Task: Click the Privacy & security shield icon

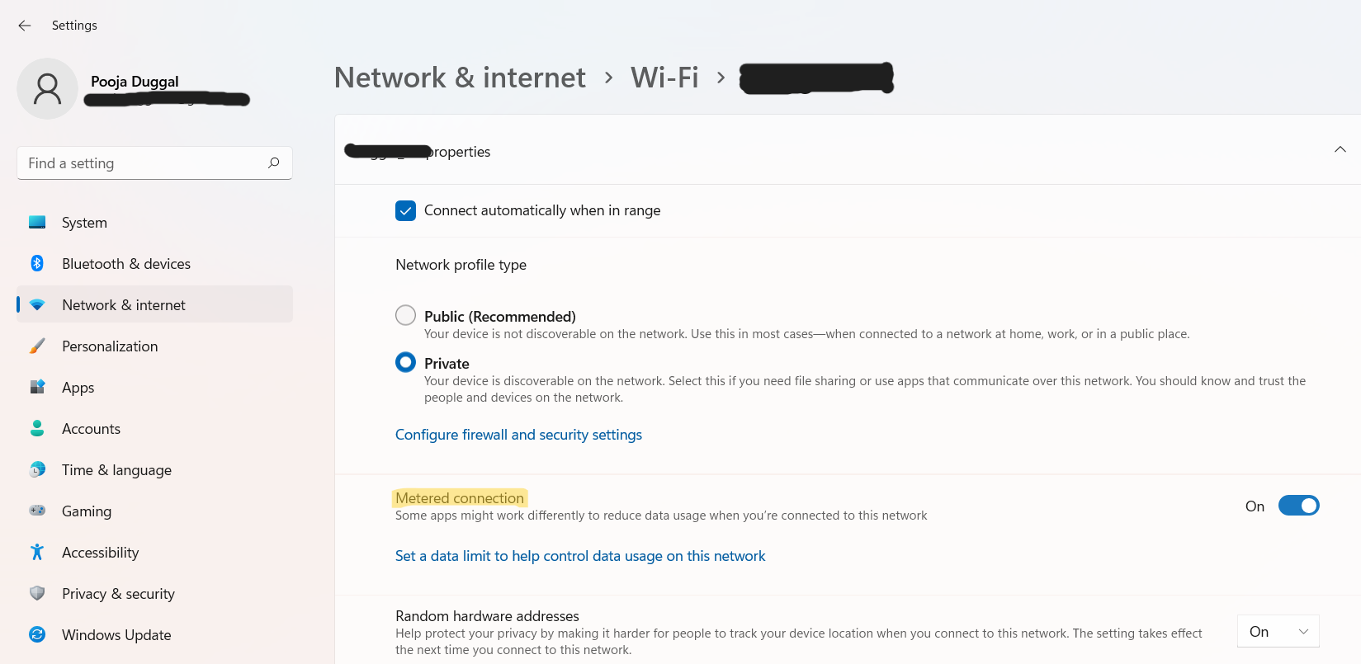Action: 37,593
